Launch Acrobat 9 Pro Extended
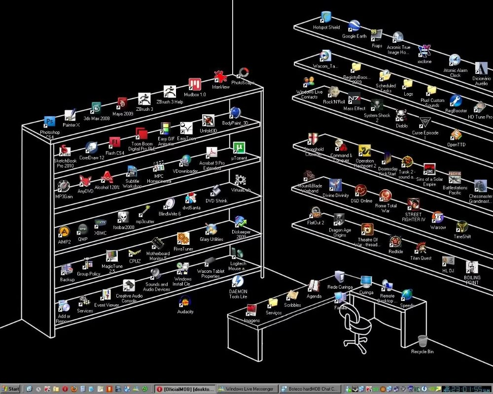 click(x=211, y=153)
